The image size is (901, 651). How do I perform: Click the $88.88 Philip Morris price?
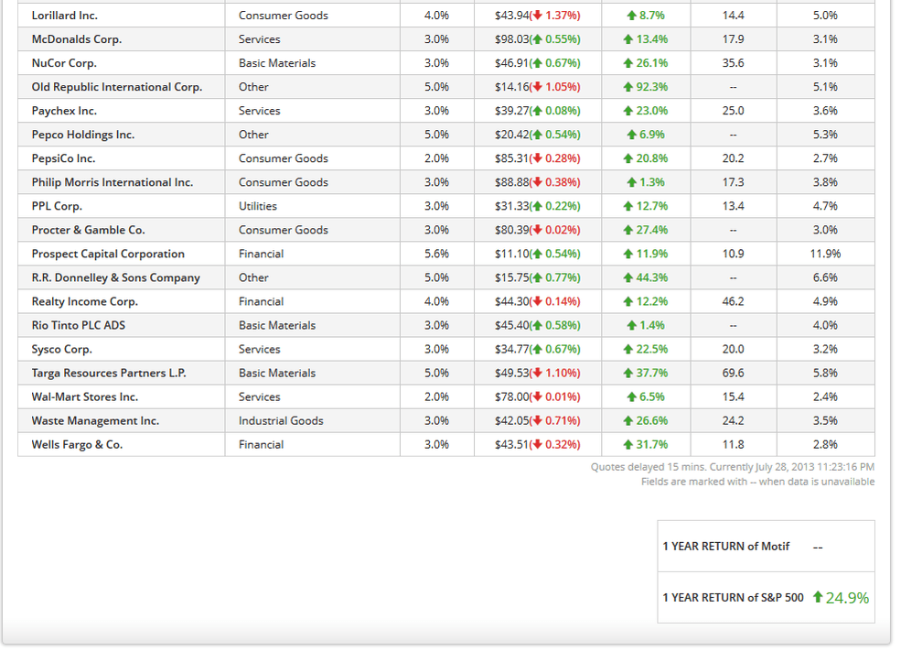(511, 183)
